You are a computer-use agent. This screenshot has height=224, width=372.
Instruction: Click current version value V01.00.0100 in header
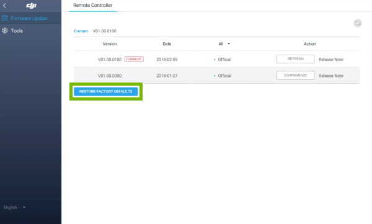[x=105, y=31]
